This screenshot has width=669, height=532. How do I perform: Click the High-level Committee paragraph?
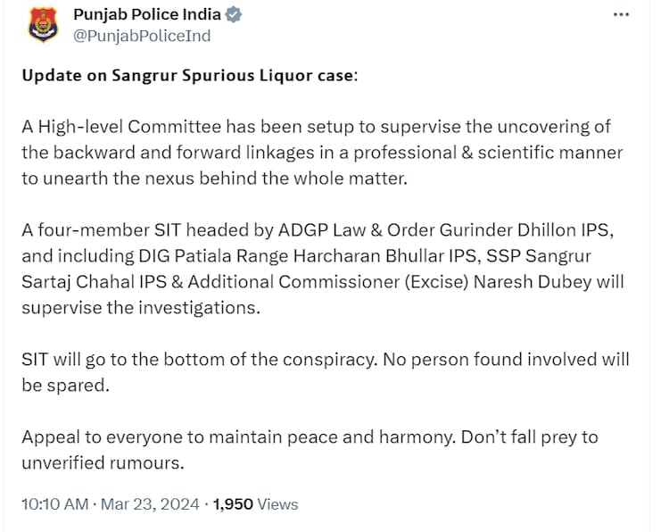point(321,152)
